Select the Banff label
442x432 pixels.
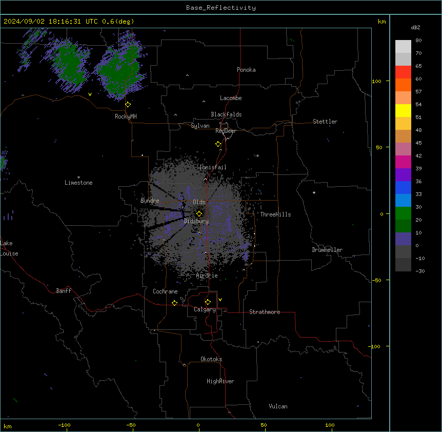click(64, 291)
